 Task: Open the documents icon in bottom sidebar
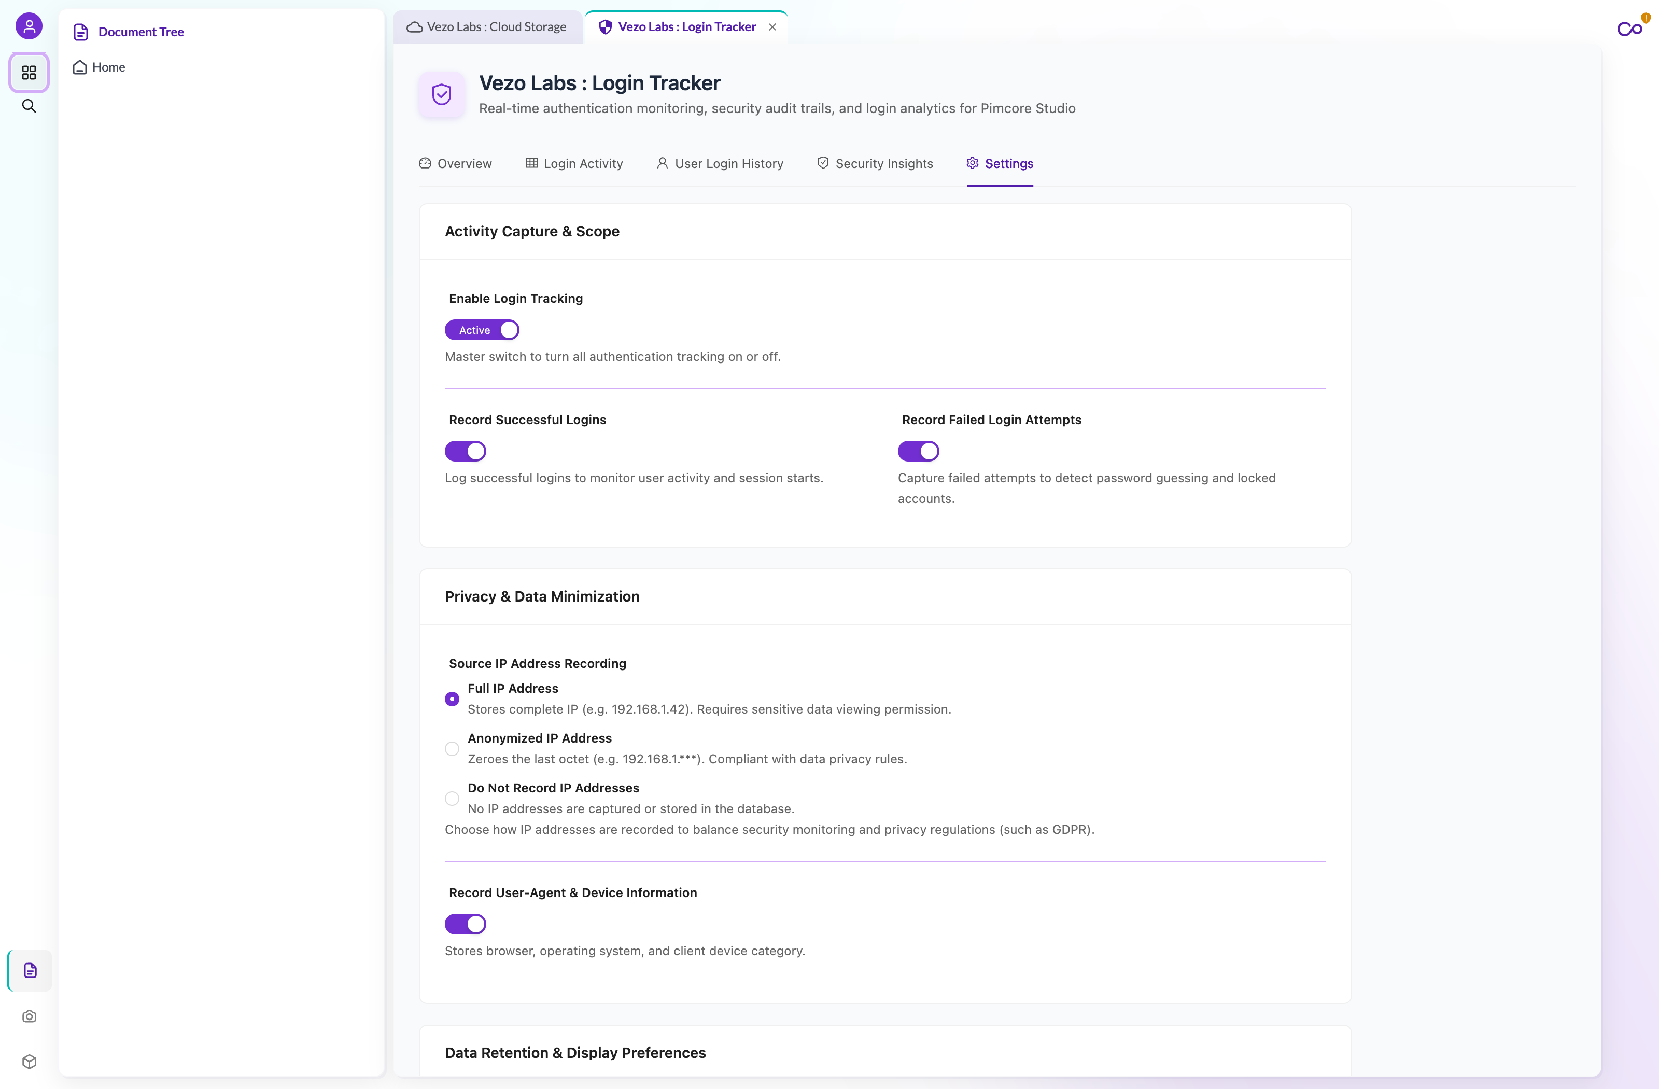tap(29, 970)
